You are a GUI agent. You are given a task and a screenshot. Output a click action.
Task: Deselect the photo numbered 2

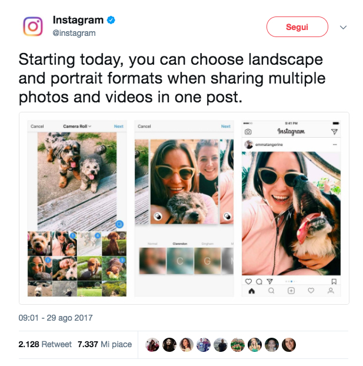pos(48,260)
